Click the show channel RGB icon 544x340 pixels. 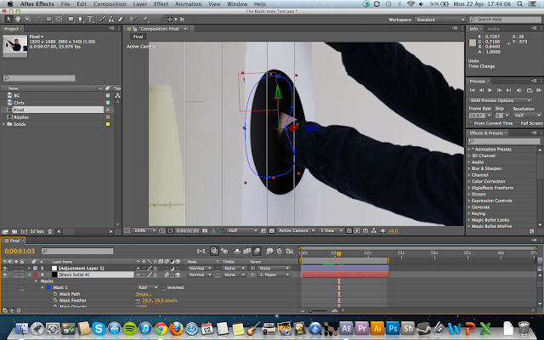(221, 230)
